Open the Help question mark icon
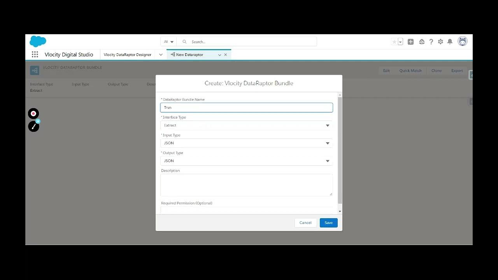 pos(431,42)
